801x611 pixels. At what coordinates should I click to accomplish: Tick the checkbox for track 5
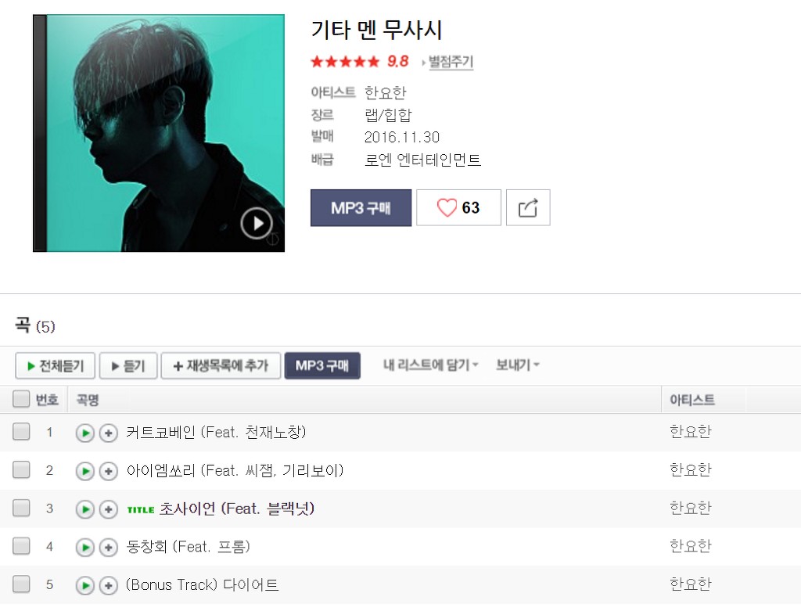(x=21, y=584)
